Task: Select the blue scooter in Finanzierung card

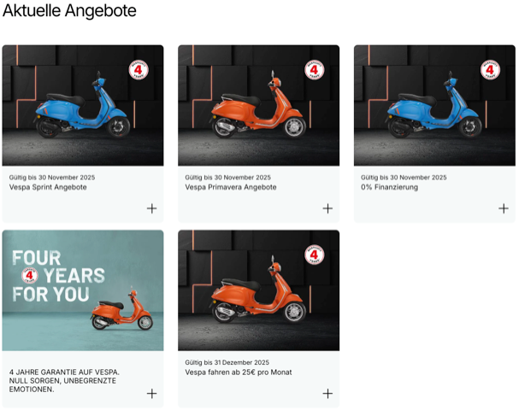Action: point(434,105)
